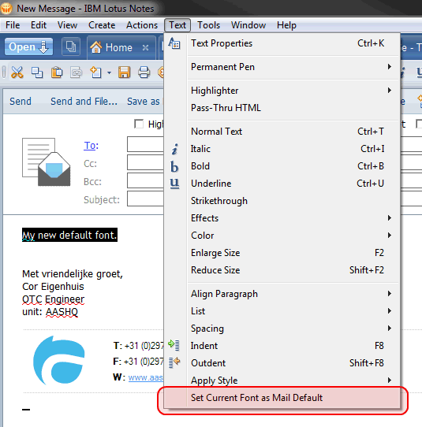
Task: Click the Lotus Notes title bar icon
Action: click(6, 8)
